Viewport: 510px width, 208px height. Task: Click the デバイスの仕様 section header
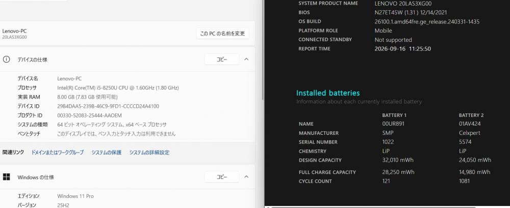pyautogui.click(x=127, y=60)
